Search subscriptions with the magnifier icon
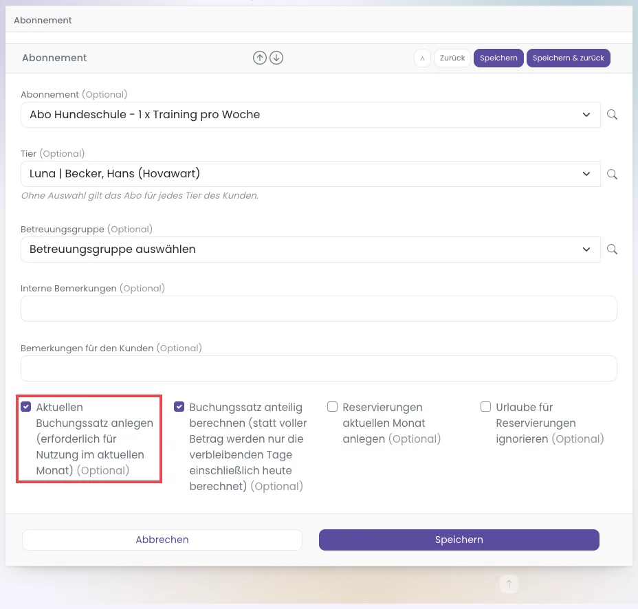638x609 pixels. [x=612, y=115]
